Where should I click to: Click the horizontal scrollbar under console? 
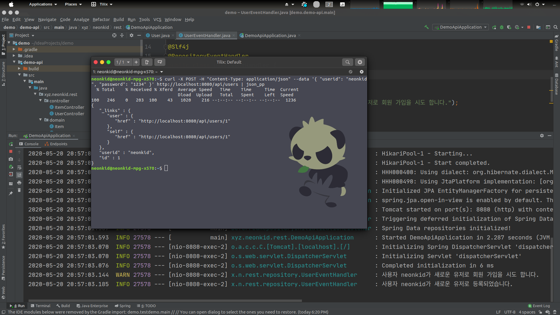[165, 300]
